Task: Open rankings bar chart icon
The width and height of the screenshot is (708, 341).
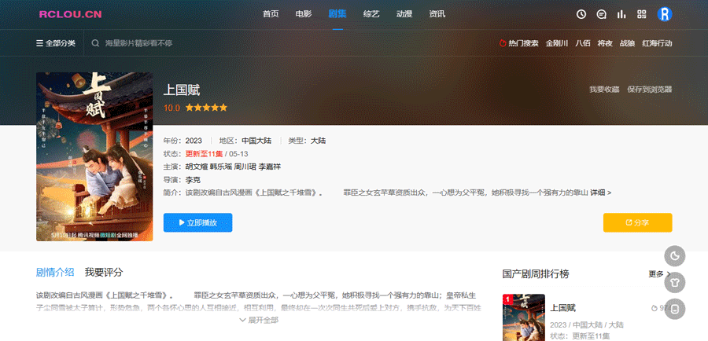Action: click(x=621, y=14)
